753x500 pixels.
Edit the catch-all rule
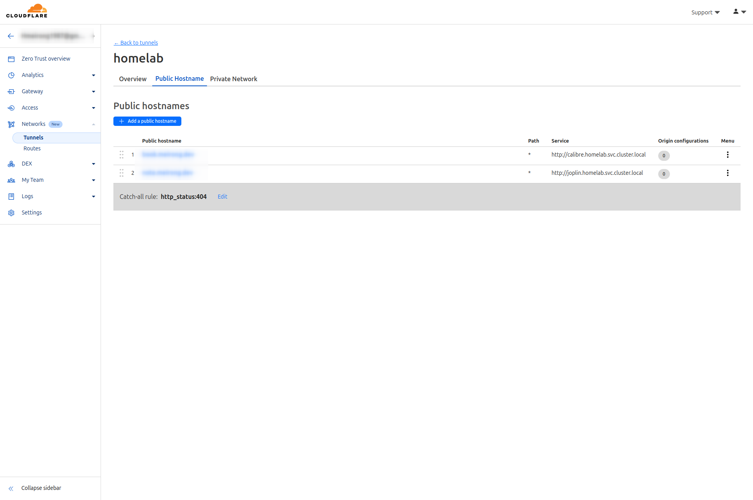pos(222,197)
